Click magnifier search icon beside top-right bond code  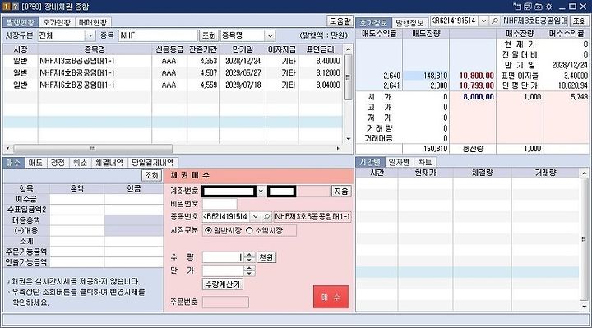click(495, 21)
